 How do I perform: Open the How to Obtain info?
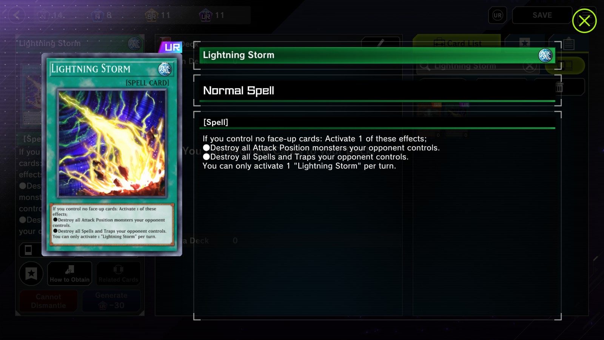[x=70, y=273]
